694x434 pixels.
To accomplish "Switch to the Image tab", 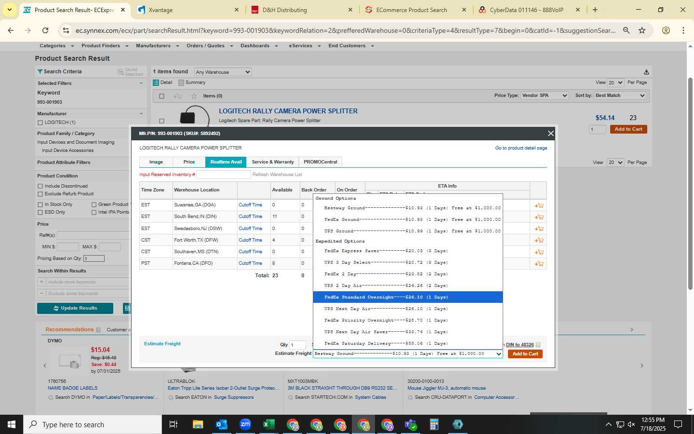I will [x=156, y=162].
